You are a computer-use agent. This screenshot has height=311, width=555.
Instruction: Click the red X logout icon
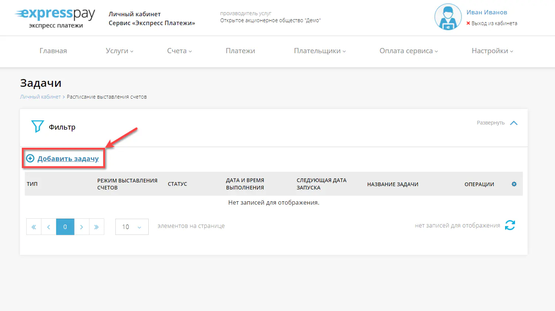468,23
